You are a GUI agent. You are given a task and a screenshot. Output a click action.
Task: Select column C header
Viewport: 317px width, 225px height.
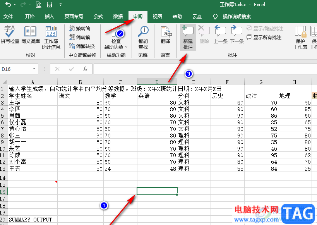click(x=120, y=82)
